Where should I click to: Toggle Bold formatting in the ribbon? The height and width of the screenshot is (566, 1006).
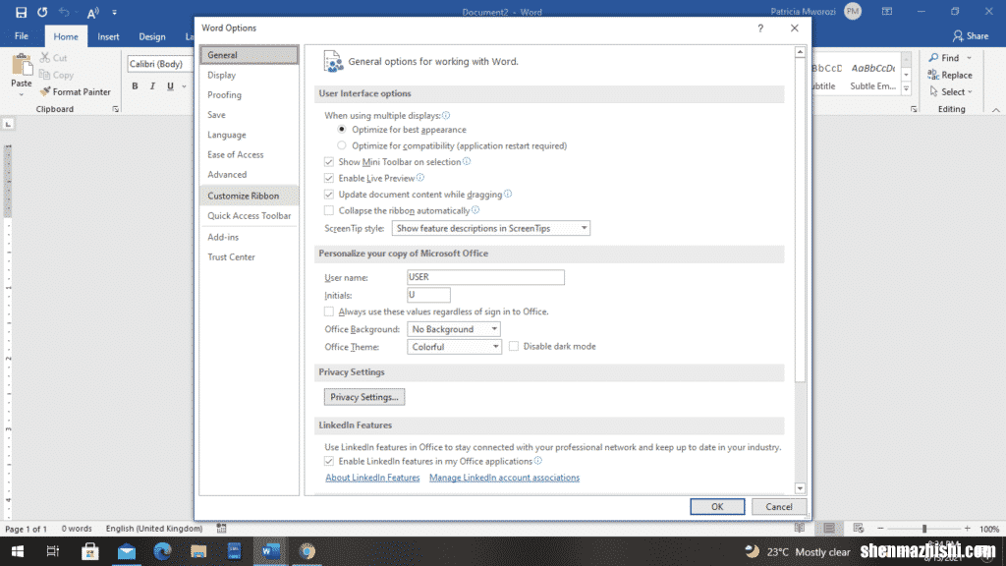[x=135, y=86]
